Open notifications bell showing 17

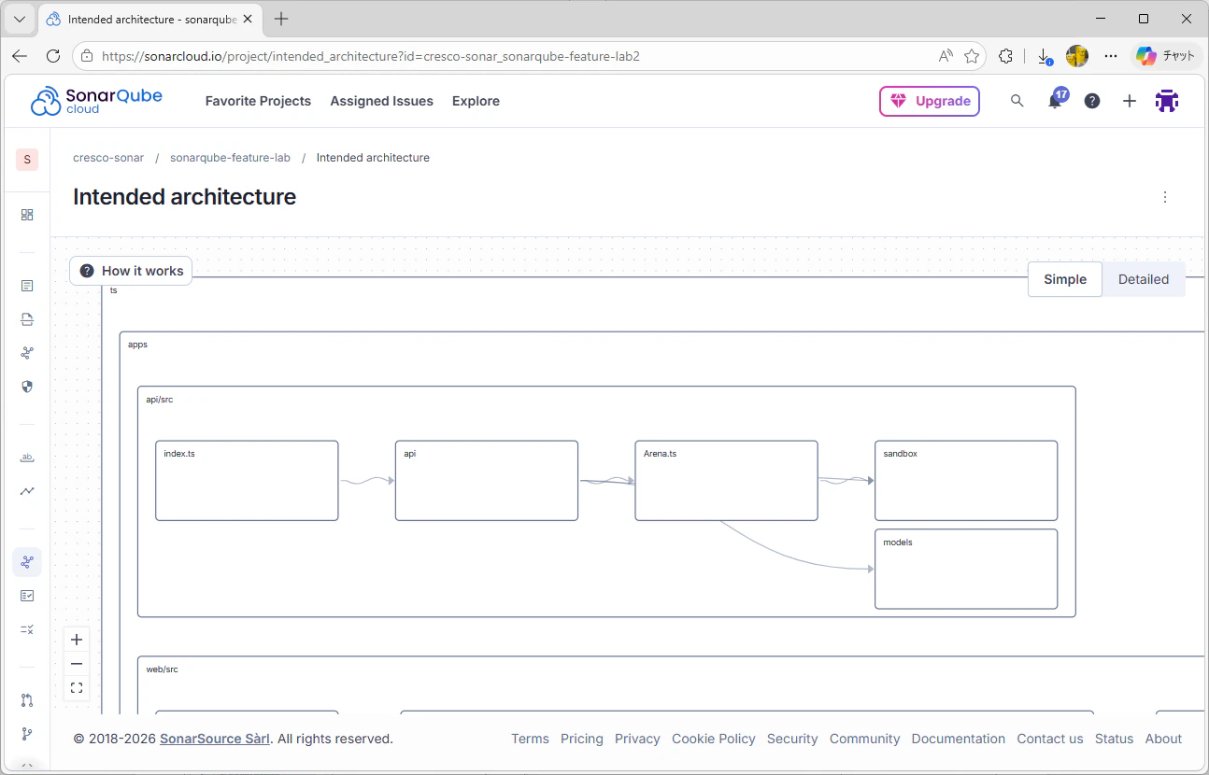click(x=1056, y=100)
